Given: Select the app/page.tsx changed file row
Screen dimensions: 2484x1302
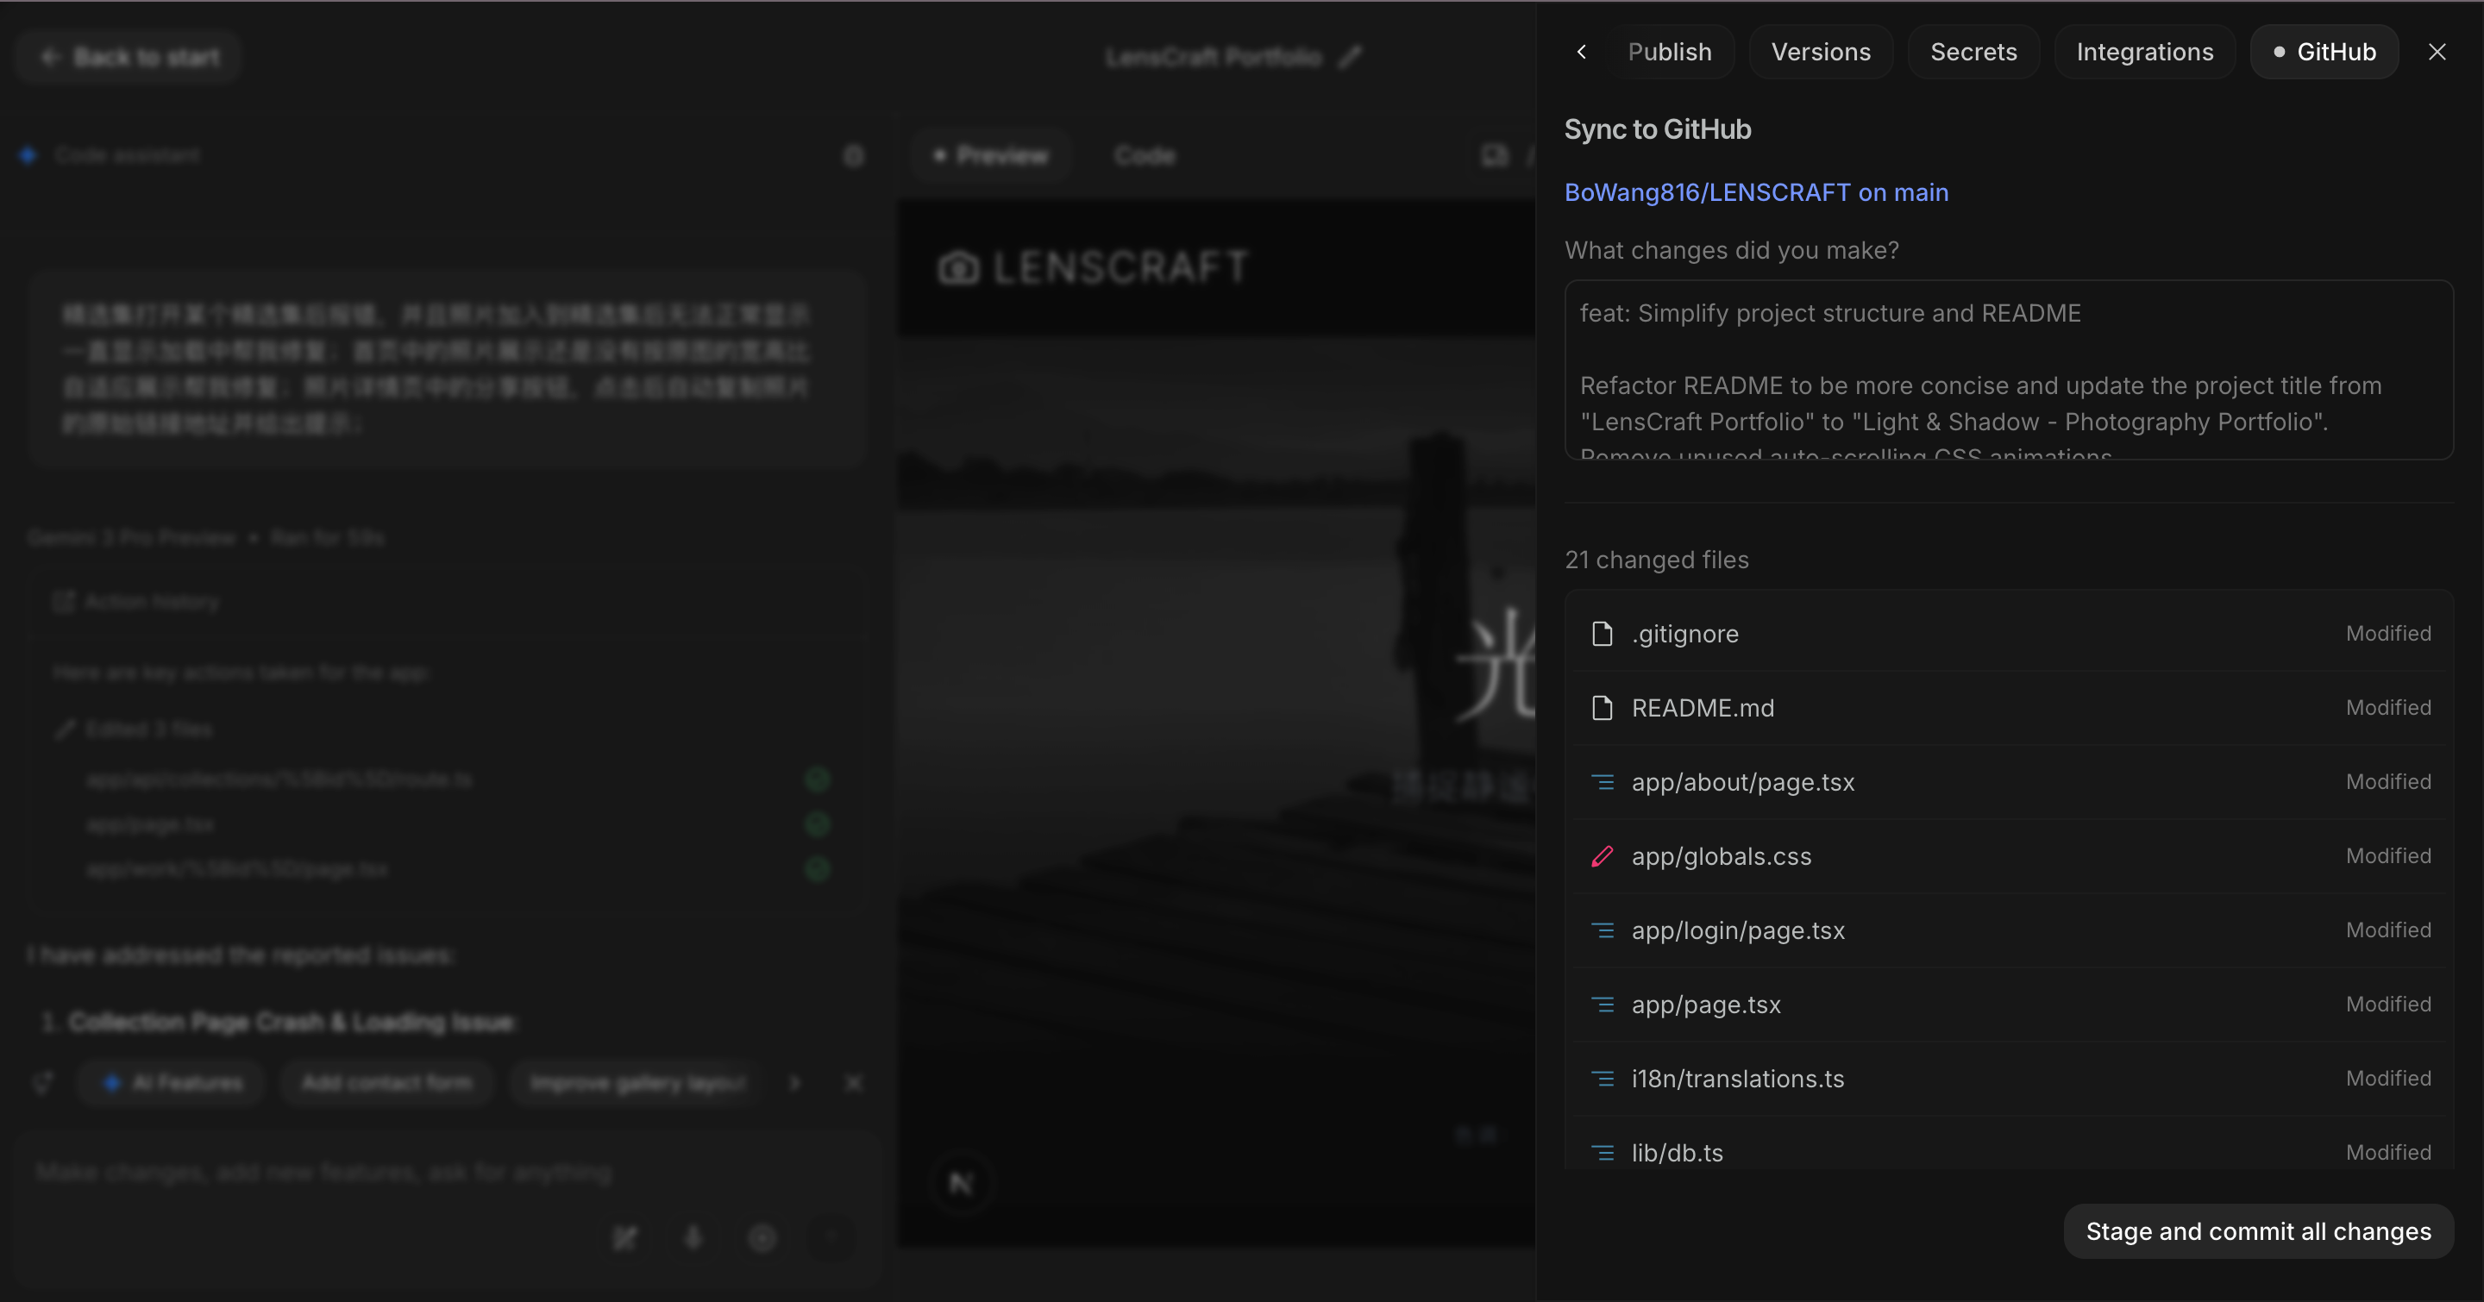Looking at the screenshot, I should [2010, 1005].
